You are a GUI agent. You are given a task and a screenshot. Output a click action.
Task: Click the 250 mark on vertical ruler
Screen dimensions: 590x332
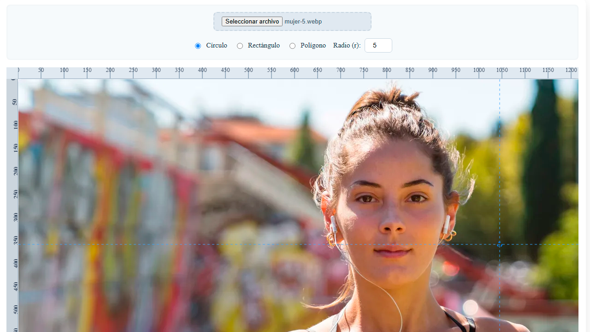(x=16, y=194)
